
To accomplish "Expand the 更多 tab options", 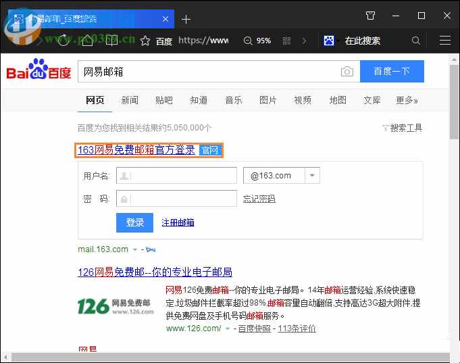I will pyautogui.click(x=407, y=101).
